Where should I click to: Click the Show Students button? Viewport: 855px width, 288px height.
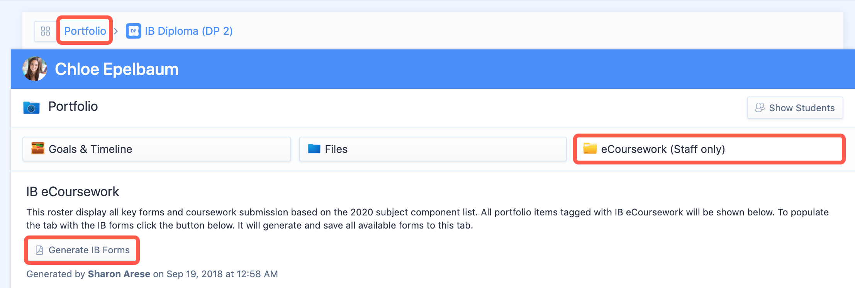(x=795, y=108)
